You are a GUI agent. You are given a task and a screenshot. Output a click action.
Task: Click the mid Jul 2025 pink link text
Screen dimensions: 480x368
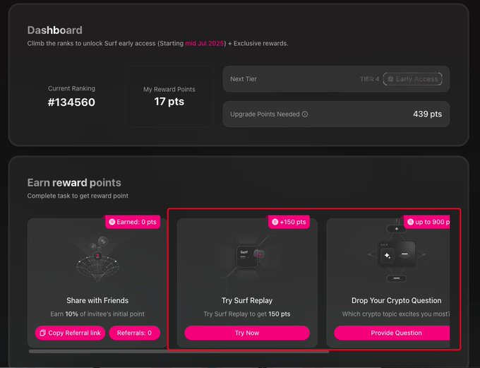pos(205,43)
